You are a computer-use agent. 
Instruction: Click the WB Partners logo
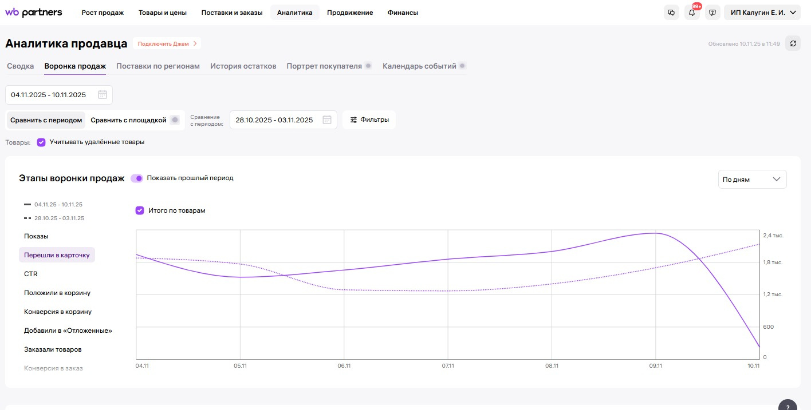pyautogui.click(x=34, y=12)
